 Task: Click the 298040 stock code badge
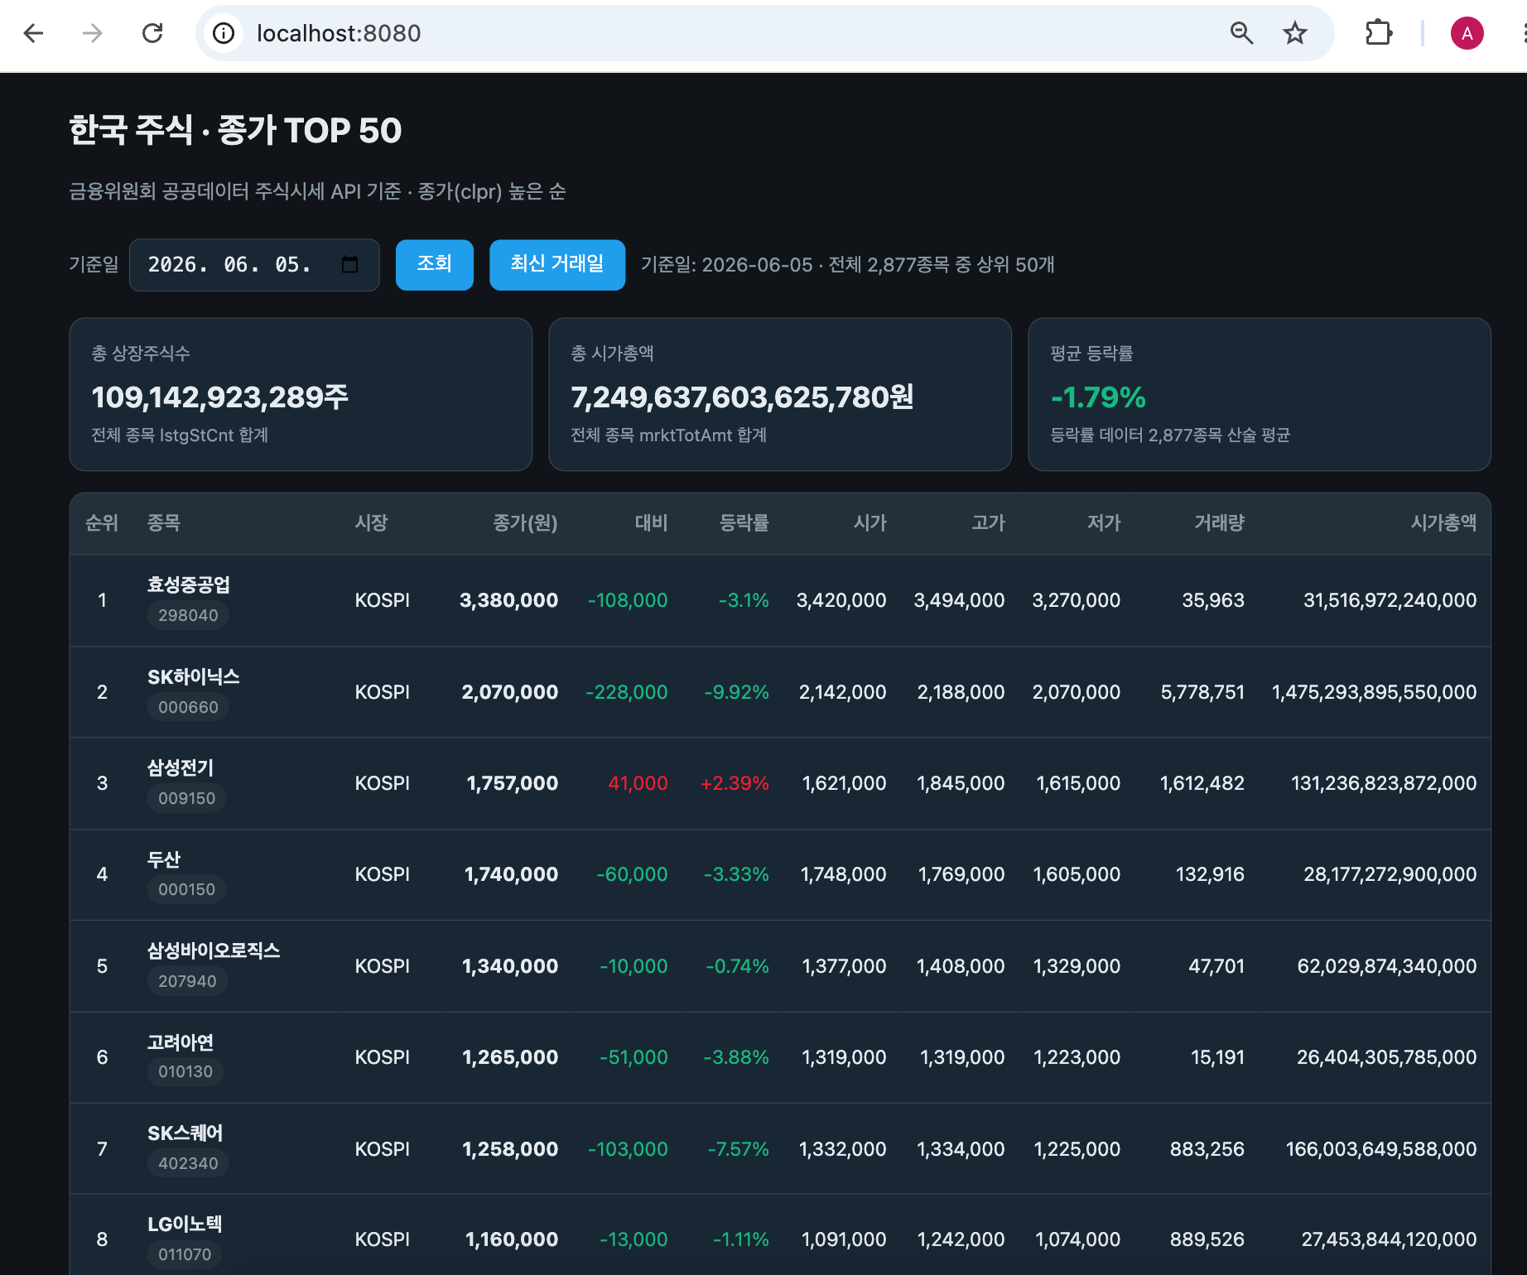coord(188,615)
